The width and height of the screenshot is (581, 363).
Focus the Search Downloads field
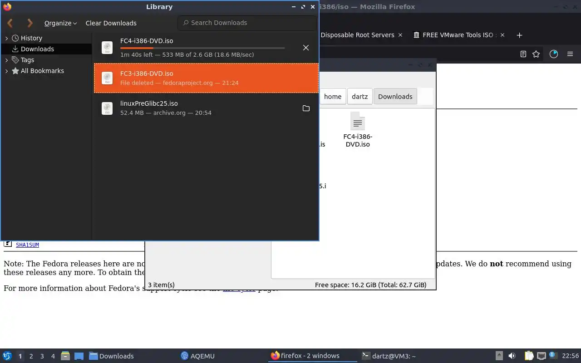tap(247, 23)
